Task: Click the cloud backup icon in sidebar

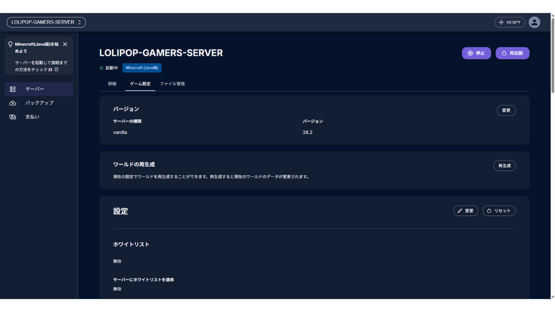Action: [13, 103]
